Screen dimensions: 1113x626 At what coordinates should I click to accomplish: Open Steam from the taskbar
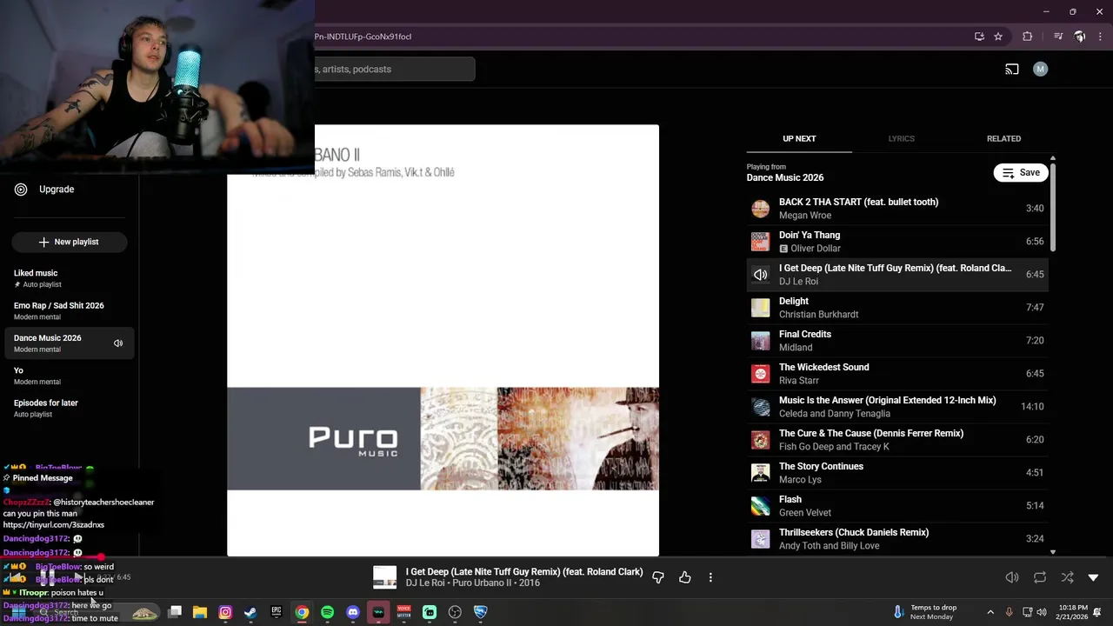[x=250, y=612]
